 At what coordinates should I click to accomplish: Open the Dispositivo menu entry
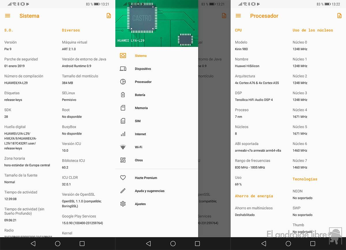click(143, 69)
